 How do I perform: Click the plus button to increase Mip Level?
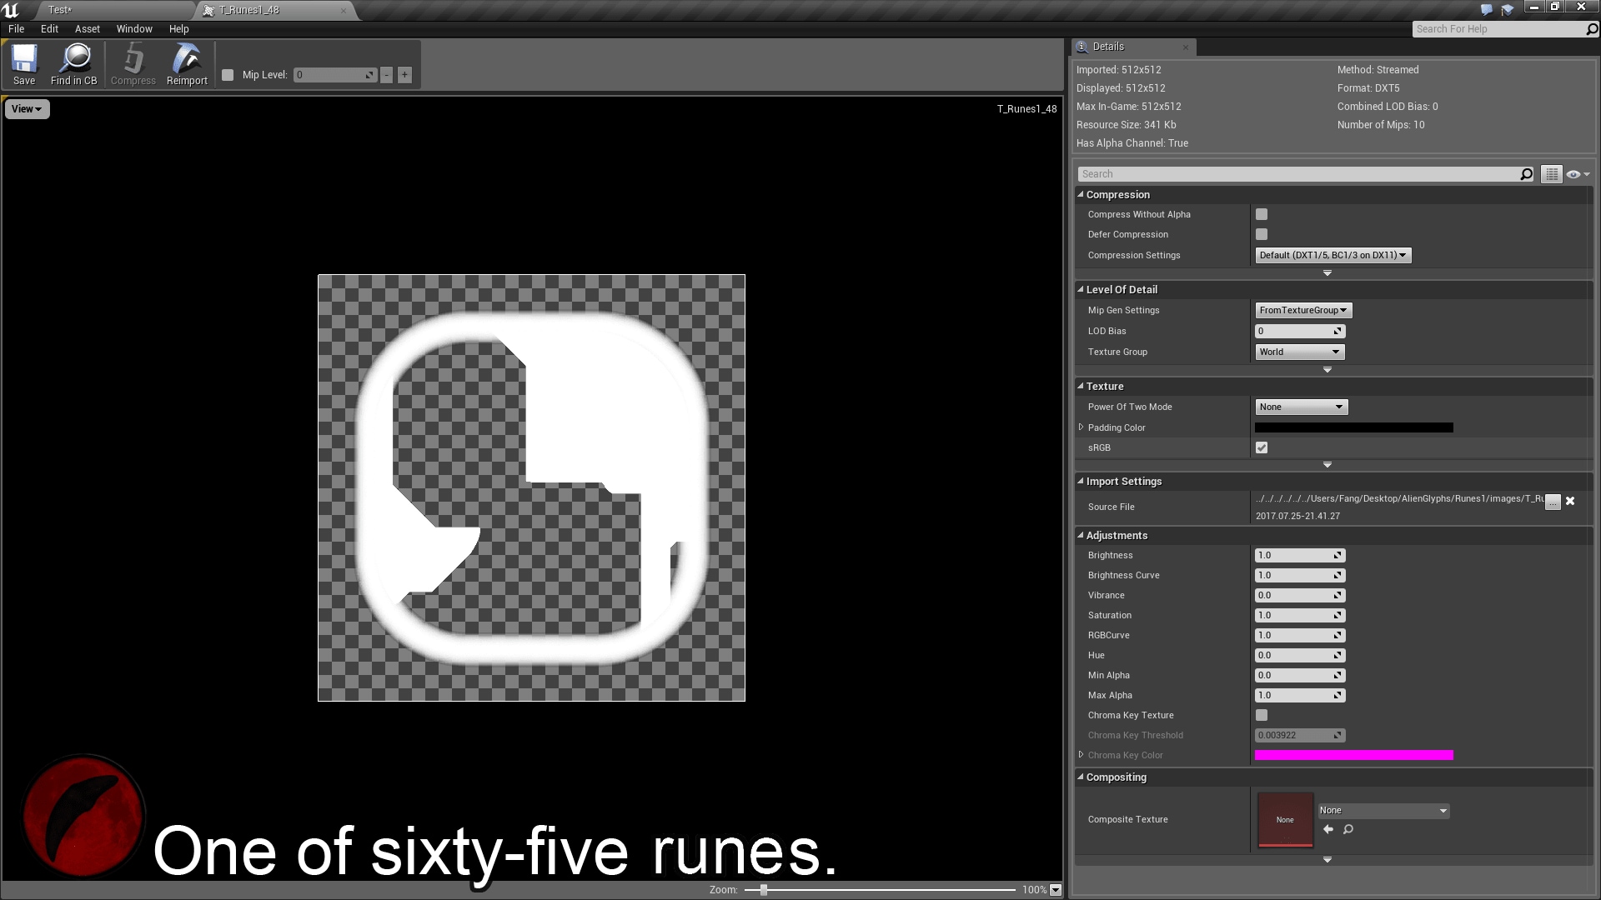404,74
